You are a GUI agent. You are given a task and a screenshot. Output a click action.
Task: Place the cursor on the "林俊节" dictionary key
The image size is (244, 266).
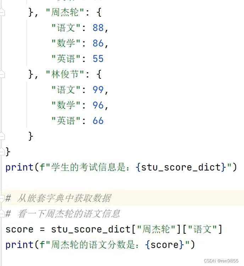pyautogui.click(x=65, y=74)
